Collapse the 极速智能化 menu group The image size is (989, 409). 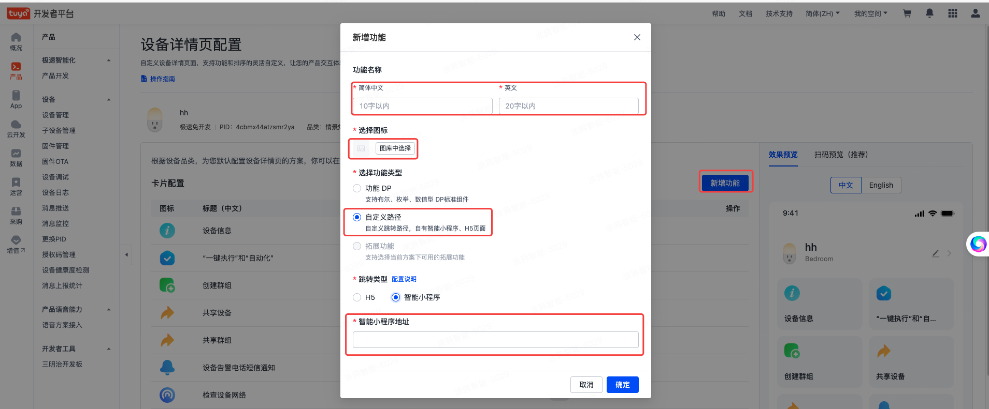coord(109,60)
